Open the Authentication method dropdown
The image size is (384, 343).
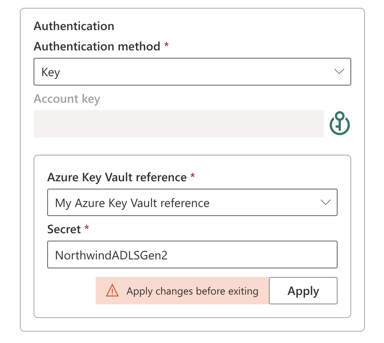tap(192, 71)
